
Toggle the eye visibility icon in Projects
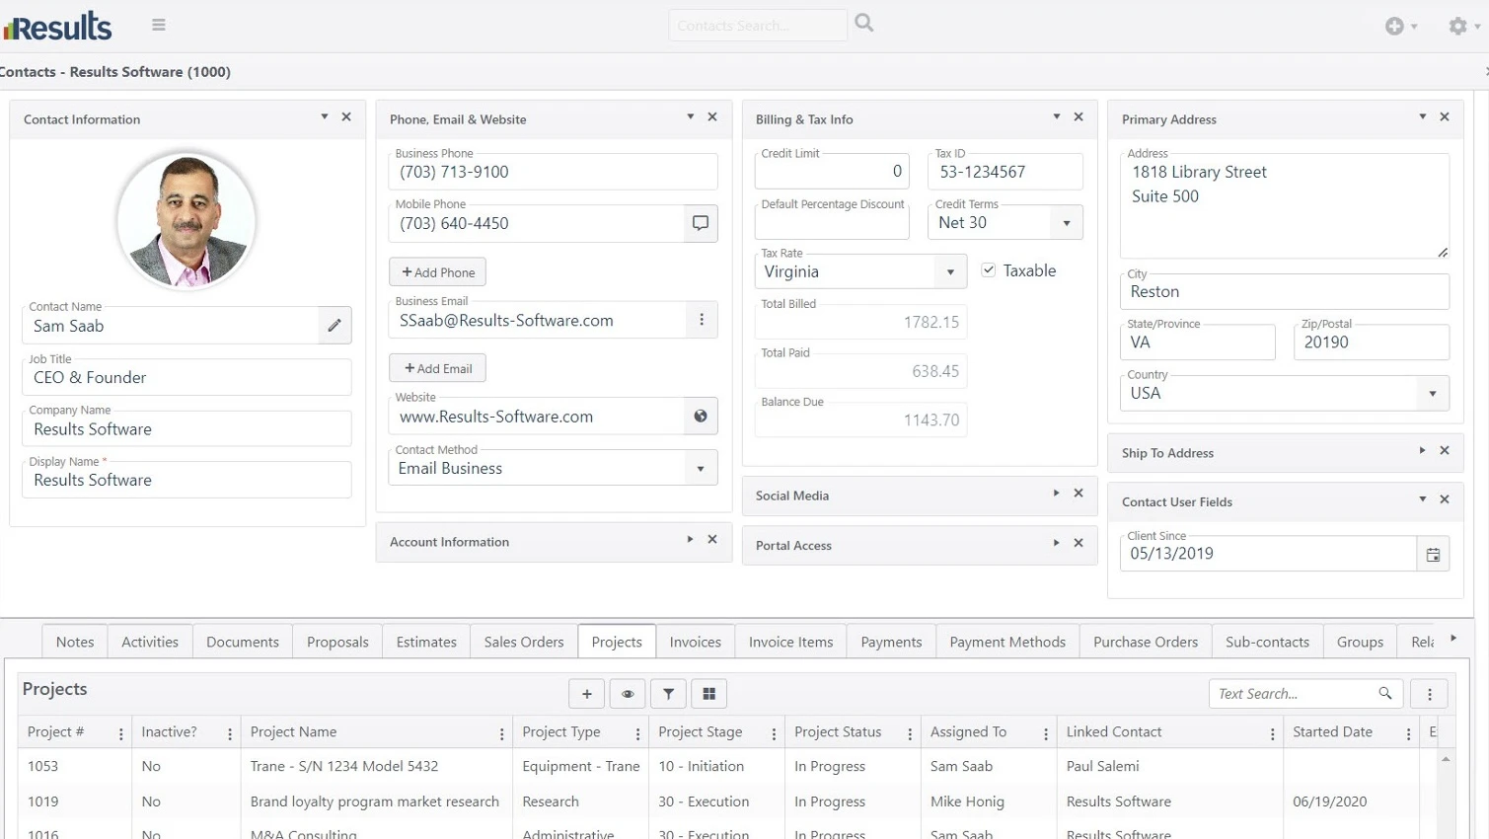(x=628, y=694)
